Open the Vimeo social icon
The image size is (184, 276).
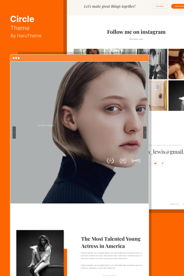point(162,163)
